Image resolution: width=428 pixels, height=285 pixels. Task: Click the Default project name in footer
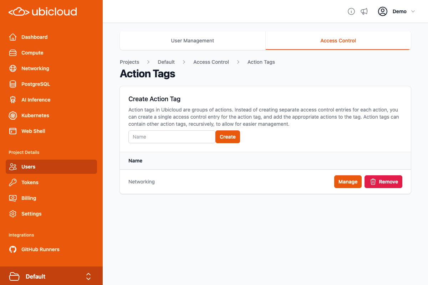tap(36, 276)
